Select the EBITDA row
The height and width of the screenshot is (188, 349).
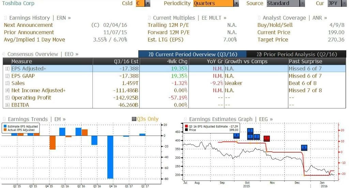pos(174,105)
